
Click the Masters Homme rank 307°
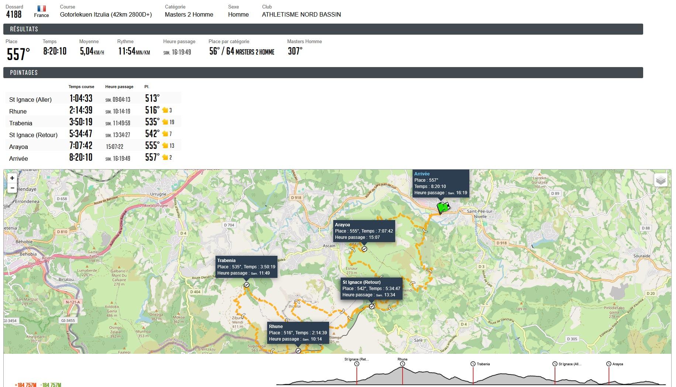295,51
